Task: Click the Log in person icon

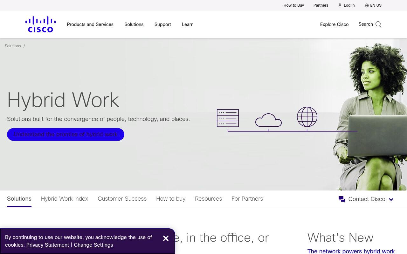Action: pyautogui.click(x=340, y=5)
